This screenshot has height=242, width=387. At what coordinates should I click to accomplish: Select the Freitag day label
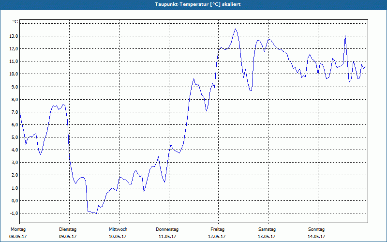click(x=217, y=229)
